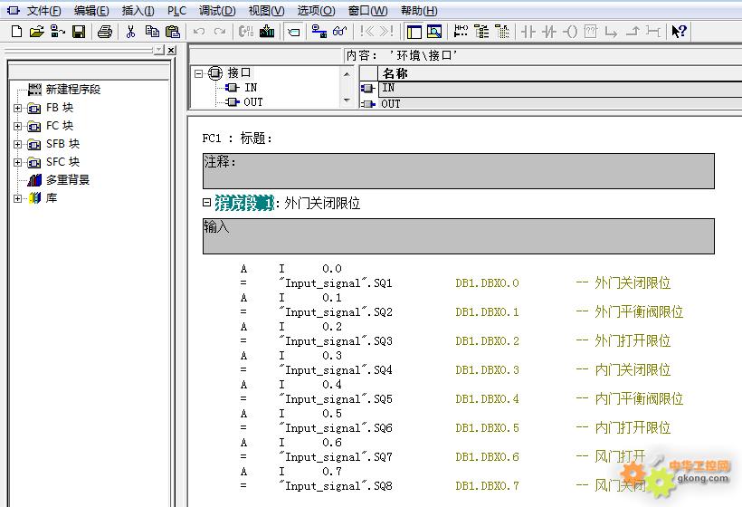Insert an empty box element
742x507 pixels.
pyautogui.click(x=591, y=32)
